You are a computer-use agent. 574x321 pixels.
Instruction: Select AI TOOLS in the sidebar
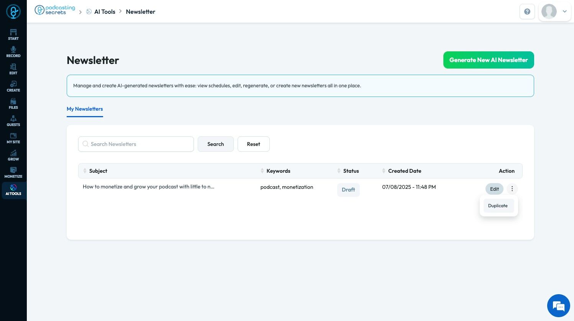[13, 190]
